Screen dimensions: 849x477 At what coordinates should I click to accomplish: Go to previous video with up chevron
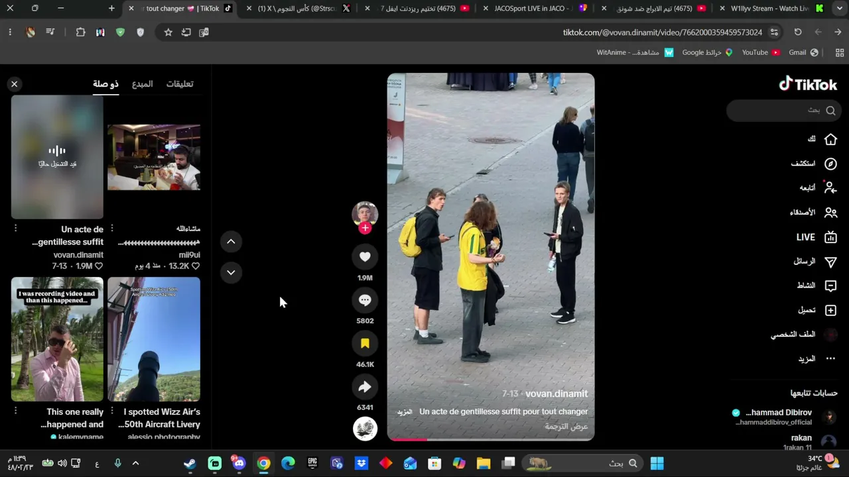point(231,242)
